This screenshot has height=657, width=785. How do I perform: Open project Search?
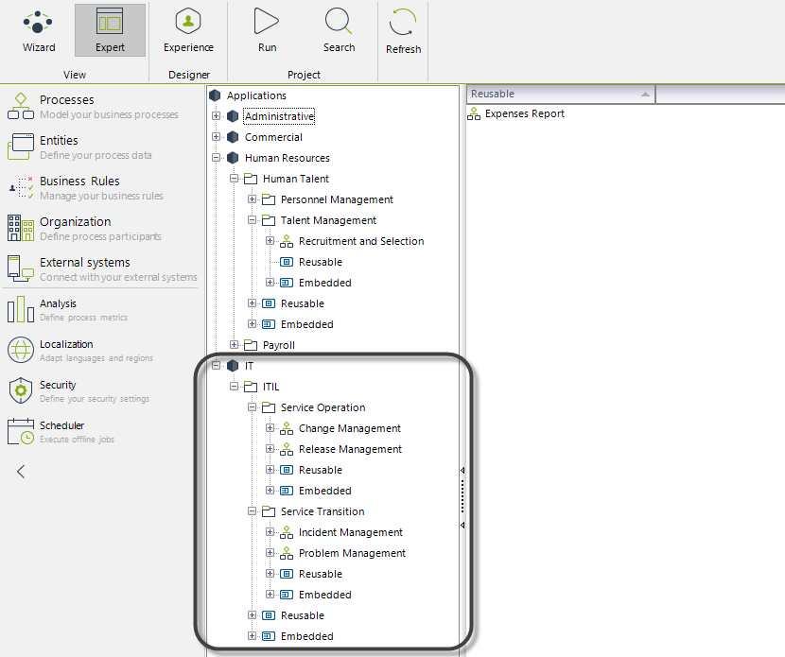click(x=339, y=31)
